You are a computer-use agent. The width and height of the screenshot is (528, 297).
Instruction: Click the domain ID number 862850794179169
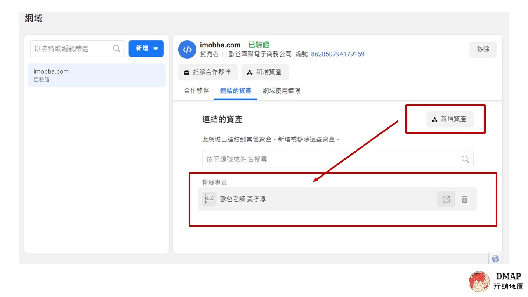click(338, 54)
